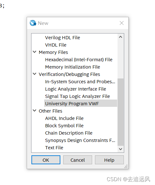Open Help for the New dialog
This screenshot has width=155, height=185.
click(x=109, y=160)
